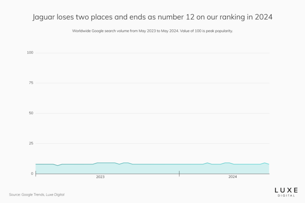Click the teal shaded area under the trend line
The width and height of the screenshot is (305, 203).
point(152,169)
